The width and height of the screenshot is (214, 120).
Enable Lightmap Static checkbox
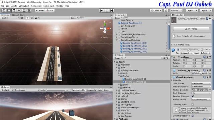193,104
